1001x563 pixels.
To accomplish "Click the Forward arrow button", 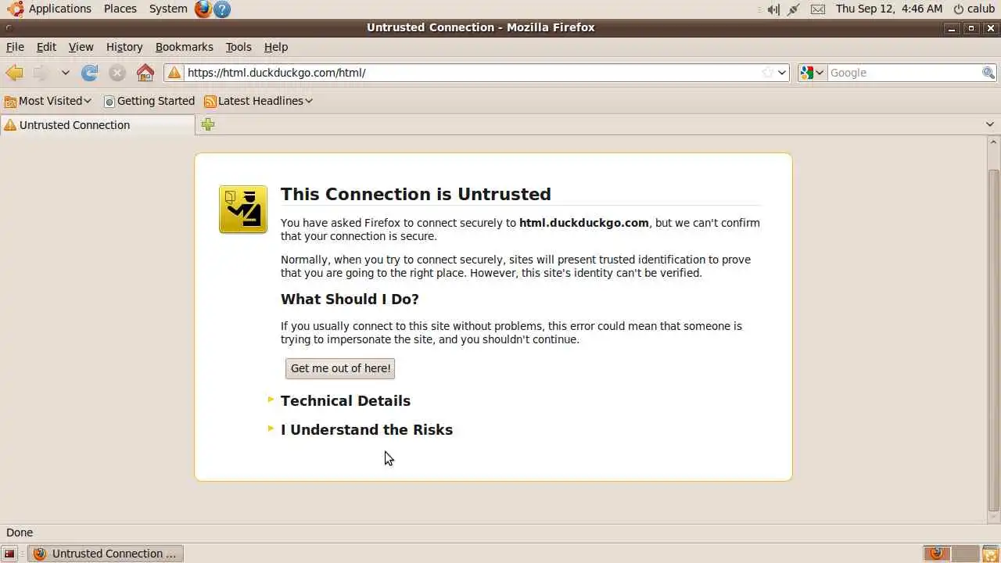I will [40, 73].
